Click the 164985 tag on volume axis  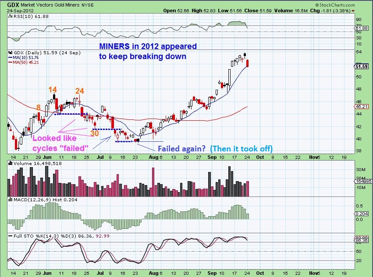coord(364,182)
